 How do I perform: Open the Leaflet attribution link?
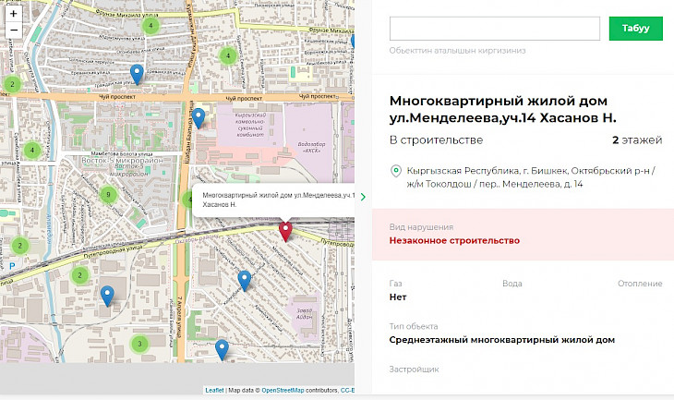pos(213,391)
